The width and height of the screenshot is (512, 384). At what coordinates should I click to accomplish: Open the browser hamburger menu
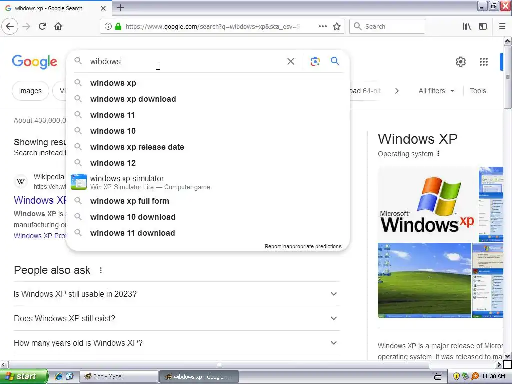click(x=502, y=26)
